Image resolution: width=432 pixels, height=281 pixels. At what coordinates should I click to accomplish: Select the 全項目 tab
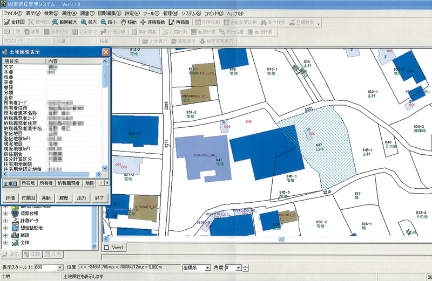tap(10, 183)
